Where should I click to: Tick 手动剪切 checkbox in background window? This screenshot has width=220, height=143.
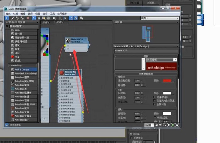pyautogui.click(x=131, y=138)
